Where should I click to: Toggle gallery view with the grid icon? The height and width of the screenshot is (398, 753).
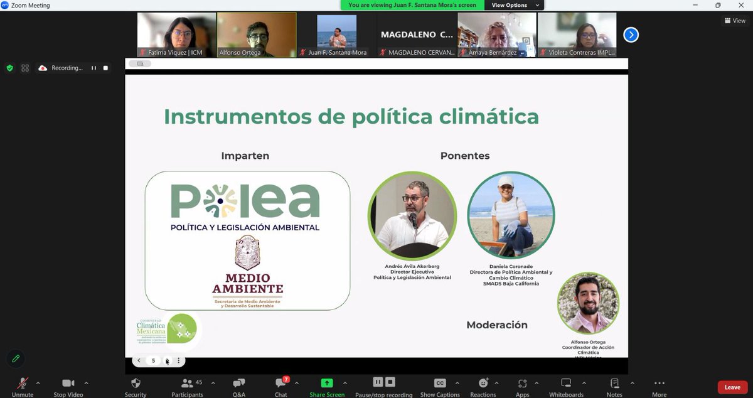click(25, 68)
